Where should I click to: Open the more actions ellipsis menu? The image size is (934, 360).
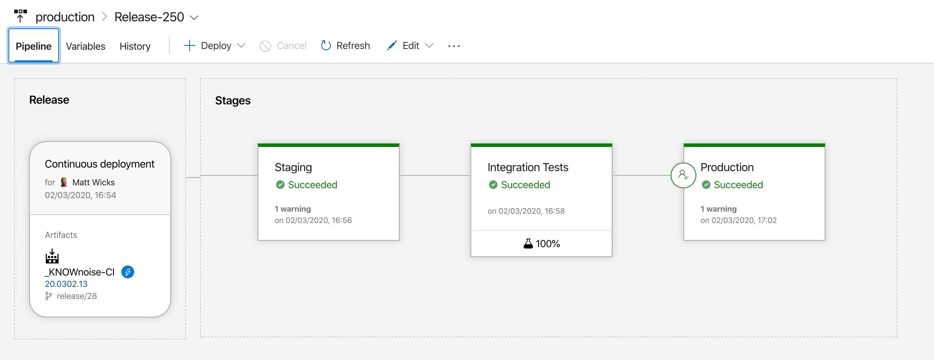(x=454, y=46)
